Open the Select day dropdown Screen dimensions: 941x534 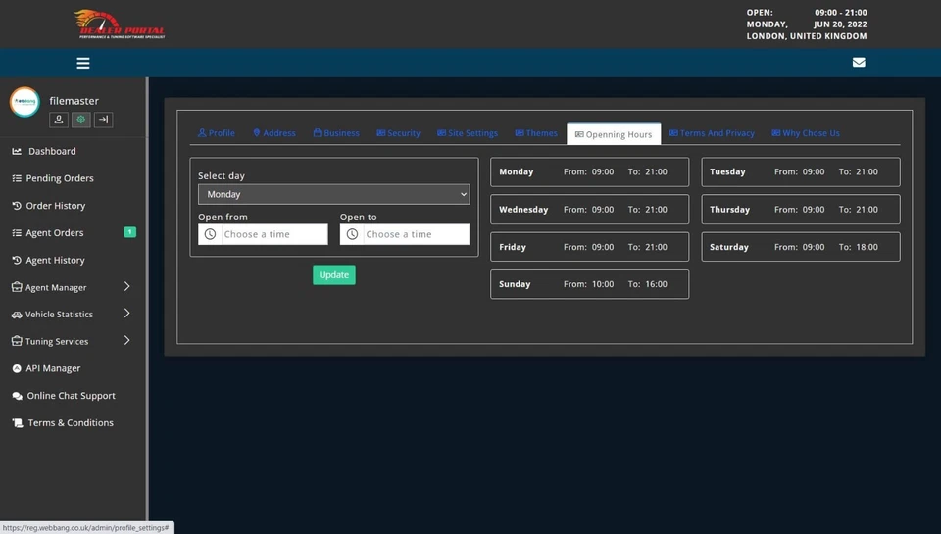pyautogui.click(x=333, y=194)
